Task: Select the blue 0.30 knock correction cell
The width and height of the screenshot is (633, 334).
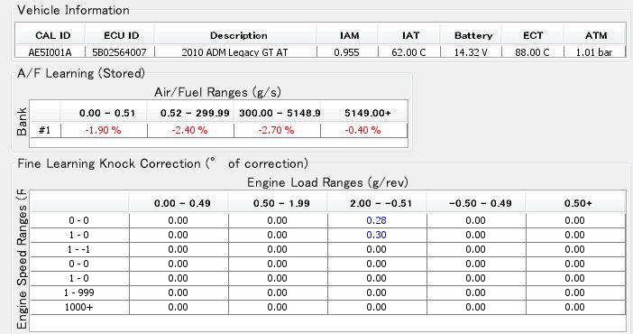Action: point(377,235)
